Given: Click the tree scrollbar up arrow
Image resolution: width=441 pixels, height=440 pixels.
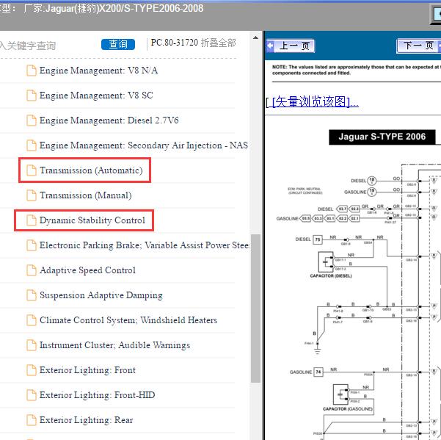Looking at the screenshot, I should [255, 38].
